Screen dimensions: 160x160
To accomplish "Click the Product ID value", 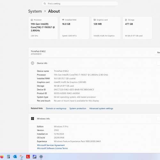I will click(x=67, y=93).
